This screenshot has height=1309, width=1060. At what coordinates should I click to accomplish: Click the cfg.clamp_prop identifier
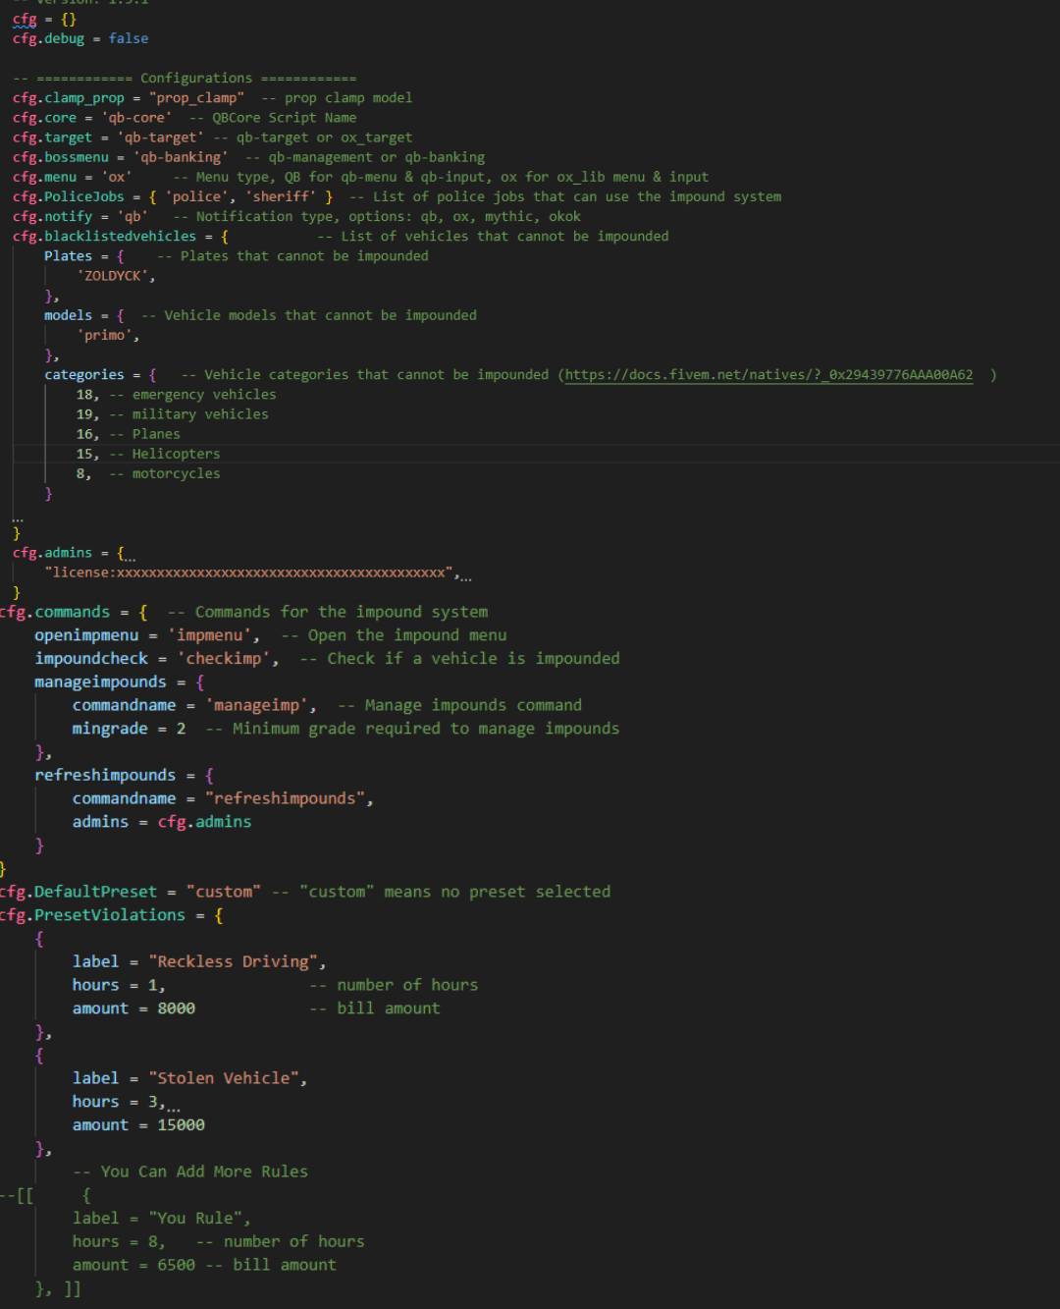(69, 98)
